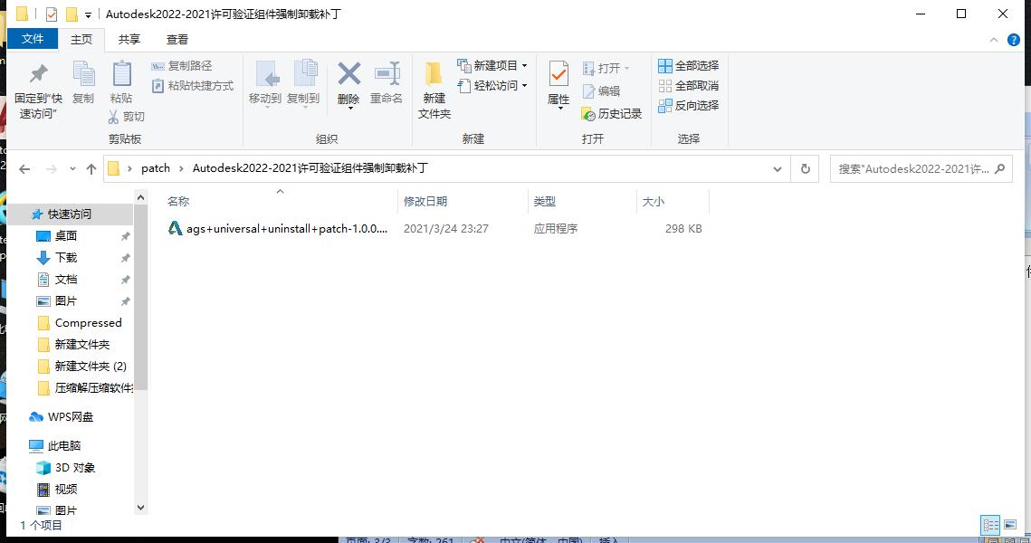The height and width of the screenshot is (543, 1031).
Task: Open the address bar history dropdown
Action: tap(777, 168)
